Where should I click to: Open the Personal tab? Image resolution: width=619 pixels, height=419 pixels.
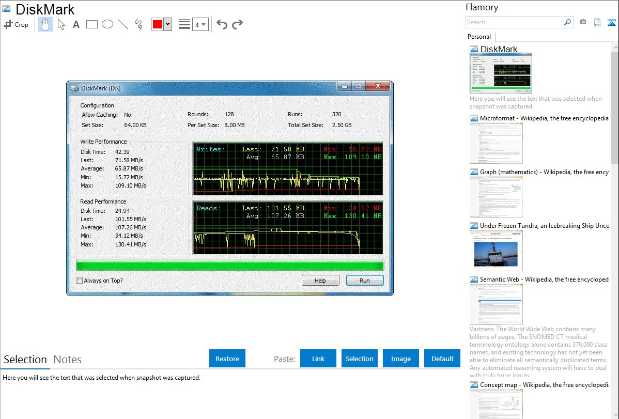479,37
